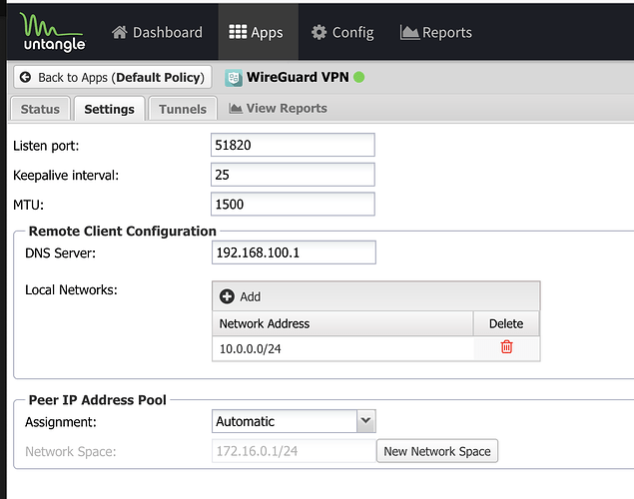Expand the Assignment dropdown arrow
Image resolution: width=634 pixels, height=499 pixels.
(x=366, y=421)
